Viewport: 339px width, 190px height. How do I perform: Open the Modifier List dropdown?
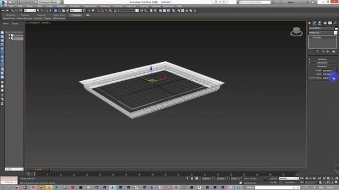[323, 33]
